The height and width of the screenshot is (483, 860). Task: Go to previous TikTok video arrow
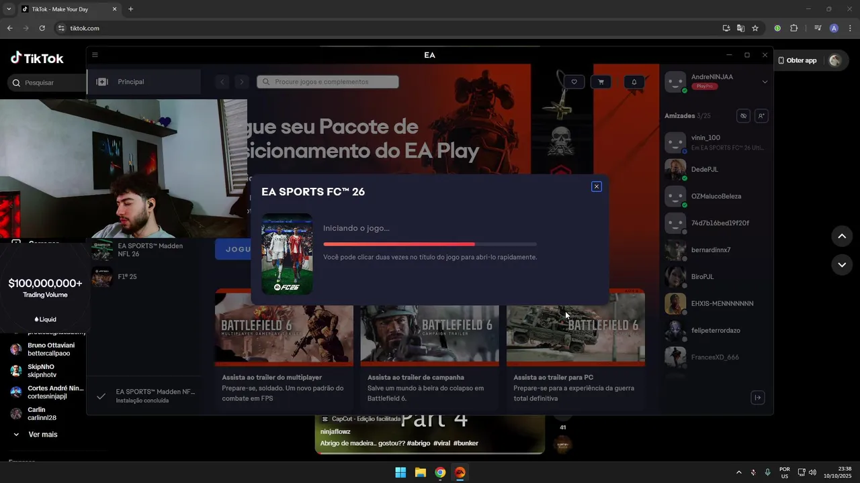[x=842, y=236]
